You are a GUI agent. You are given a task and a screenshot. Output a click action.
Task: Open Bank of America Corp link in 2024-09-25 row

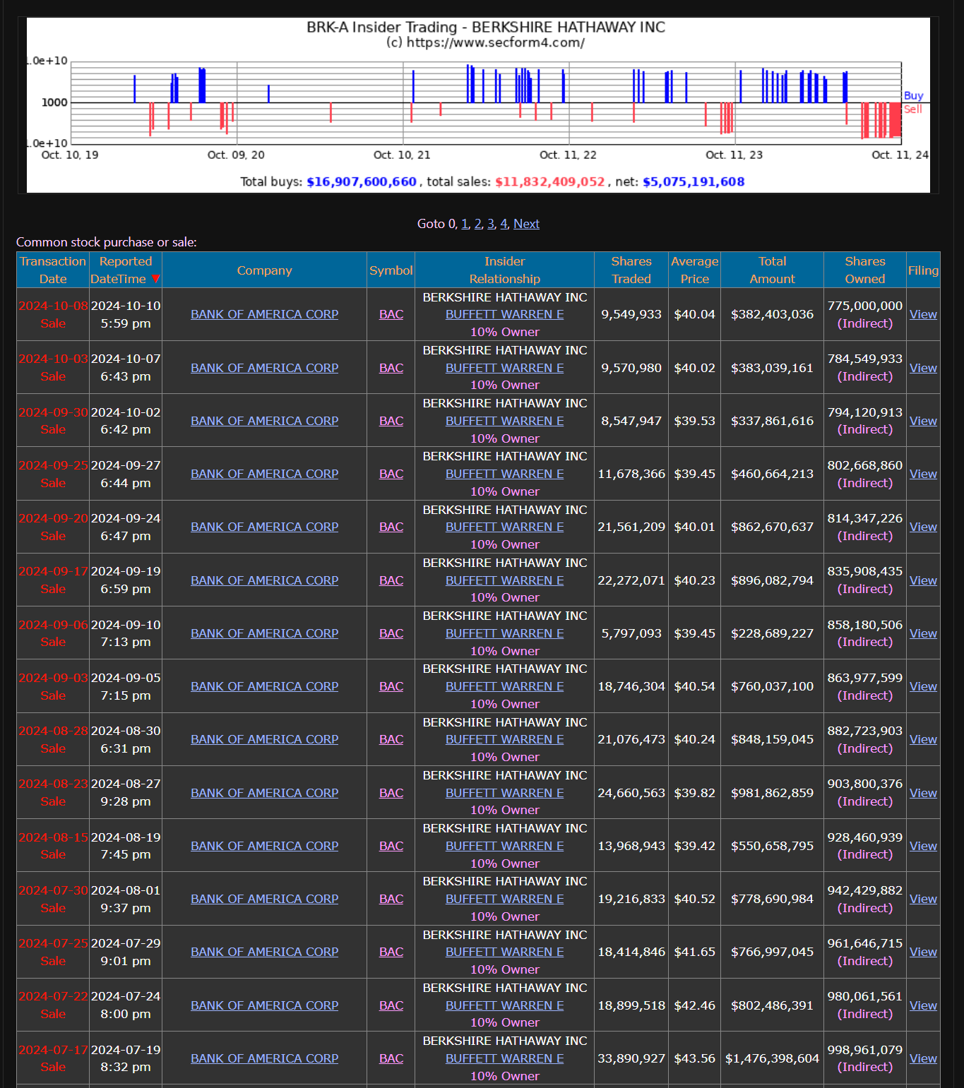(x=264, y=474)
